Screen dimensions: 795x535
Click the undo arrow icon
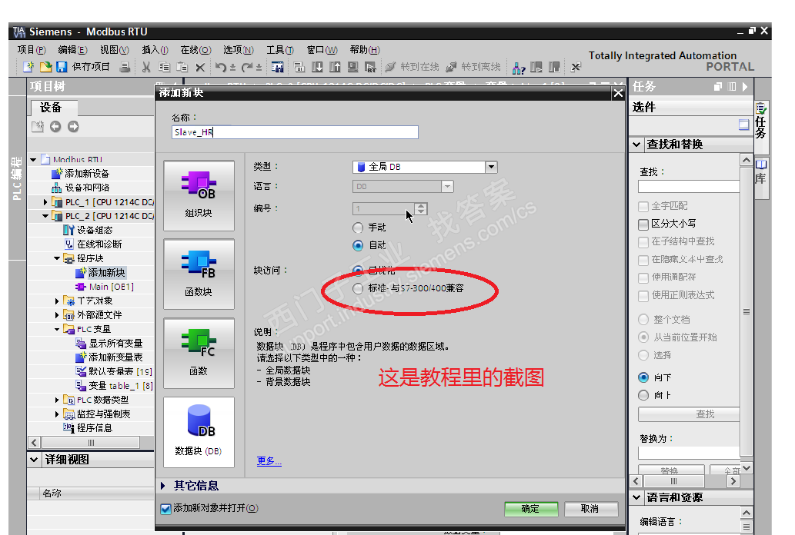[x=220, y=66]
